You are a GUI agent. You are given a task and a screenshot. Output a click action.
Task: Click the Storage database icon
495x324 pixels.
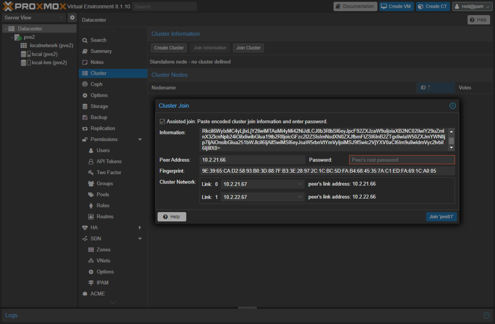pos(85,106)
